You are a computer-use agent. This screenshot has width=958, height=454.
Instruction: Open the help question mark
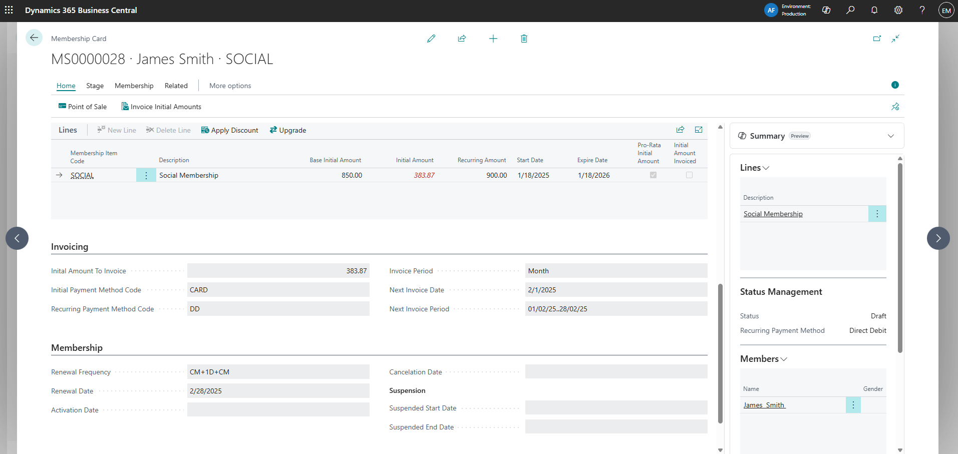click(x=922, y=10)
